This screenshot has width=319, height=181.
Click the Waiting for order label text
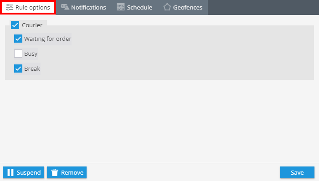coord(47,39)
